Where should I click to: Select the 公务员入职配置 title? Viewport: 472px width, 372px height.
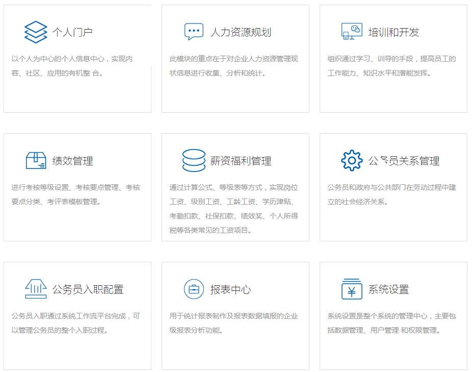(88, 290)
